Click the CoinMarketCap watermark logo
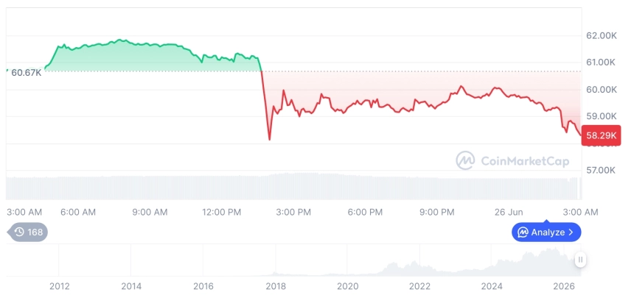This screenshot has height=295, width=634. click(465, 160)
